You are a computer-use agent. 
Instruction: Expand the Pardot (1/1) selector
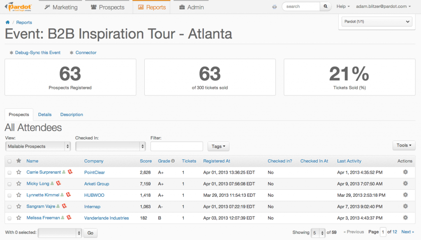click(x=377, y=21)
